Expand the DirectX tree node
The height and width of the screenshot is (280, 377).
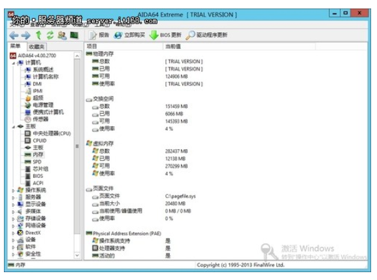click(x=14, y=233)
